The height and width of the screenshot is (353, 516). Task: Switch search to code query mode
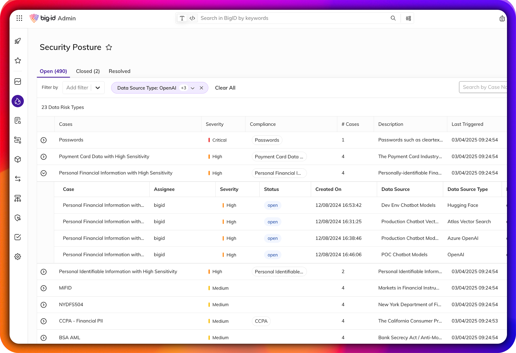coord(192,18)
